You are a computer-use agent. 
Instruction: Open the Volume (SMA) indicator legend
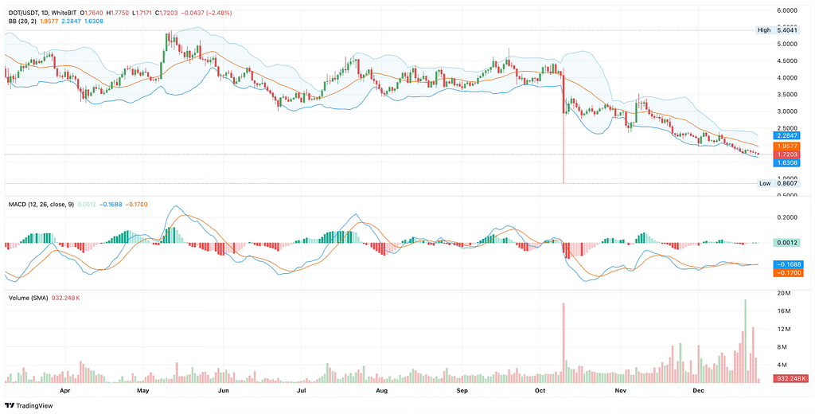(29, 298)
